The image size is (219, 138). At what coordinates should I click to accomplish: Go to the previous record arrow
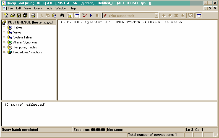(163, 15)
